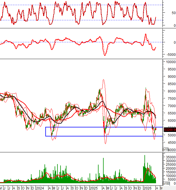Click the red current price label 53200
The width and height of the screenshot is (176, 190).
point(168,130)
